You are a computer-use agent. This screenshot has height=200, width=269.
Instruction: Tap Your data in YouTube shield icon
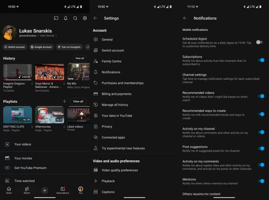pos(96,116)
